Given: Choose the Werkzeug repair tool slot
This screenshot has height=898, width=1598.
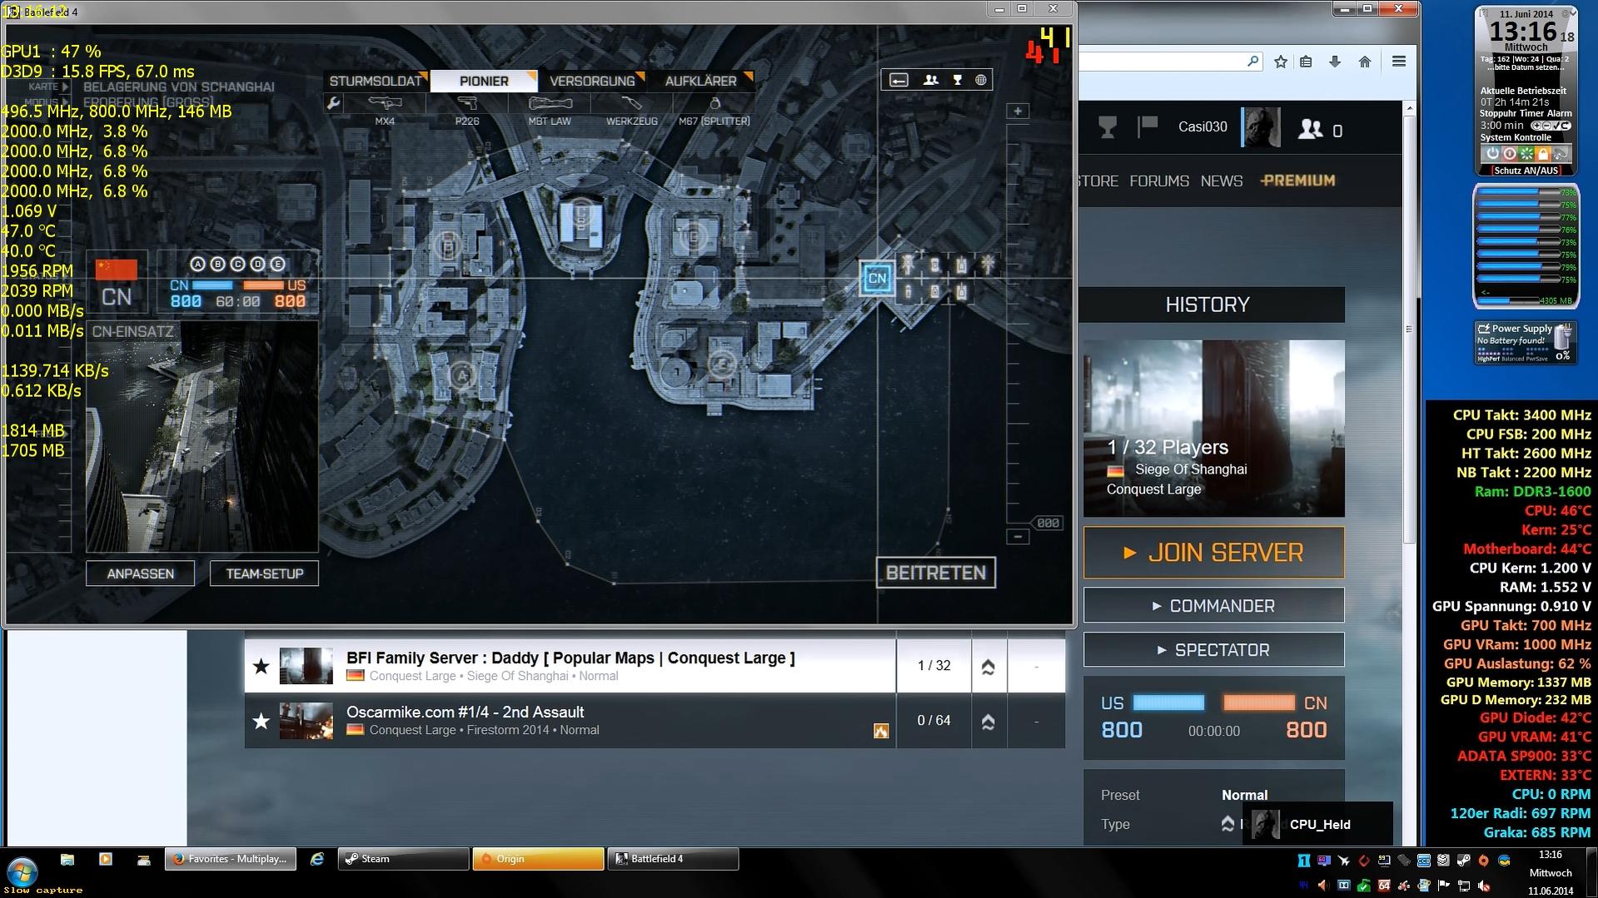Looking at the screenshot, I should pos(631,110).
